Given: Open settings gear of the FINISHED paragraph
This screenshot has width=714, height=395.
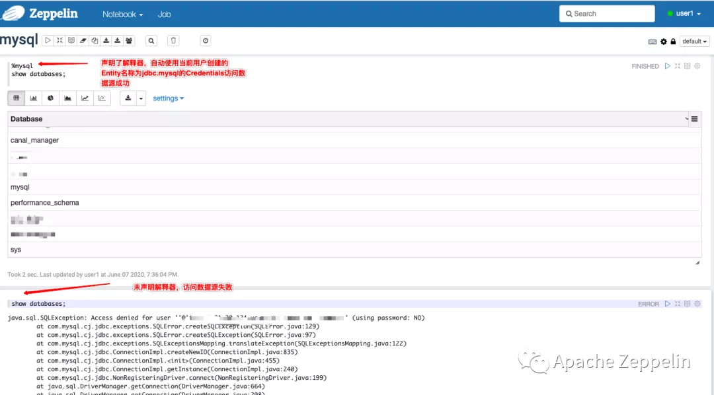Looking at the screenshot, I should [697, 66].
